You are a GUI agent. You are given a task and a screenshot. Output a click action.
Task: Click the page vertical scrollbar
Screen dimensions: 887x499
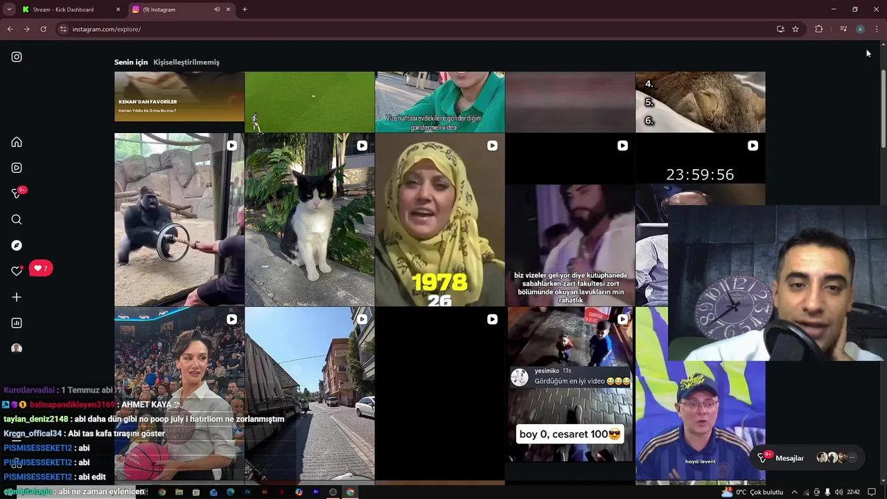tap(883, 109)
